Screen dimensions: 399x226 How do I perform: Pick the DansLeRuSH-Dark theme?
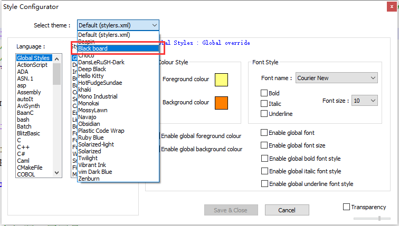118,62
